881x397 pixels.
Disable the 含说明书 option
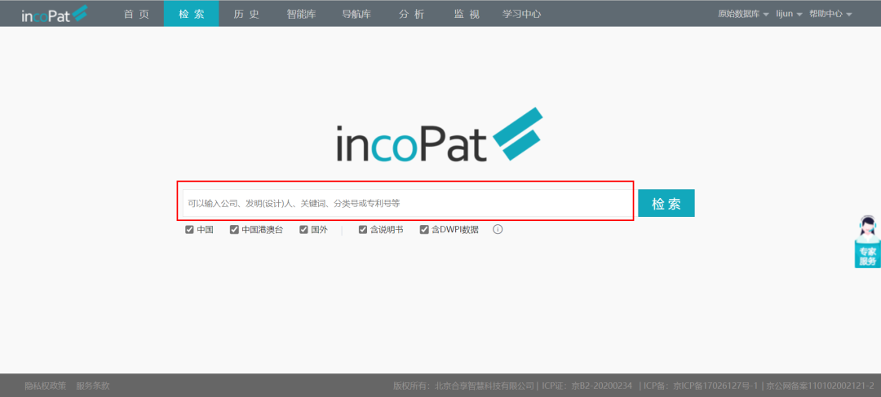364,230
